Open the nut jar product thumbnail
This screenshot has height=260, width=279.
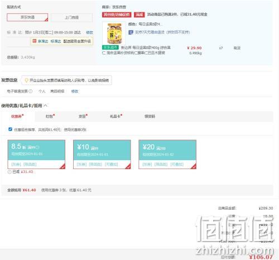pos(114,33)
